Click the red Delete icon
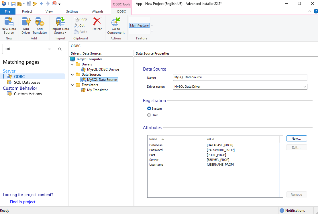Viewport: 318px width, 214px height. point(97,22)
